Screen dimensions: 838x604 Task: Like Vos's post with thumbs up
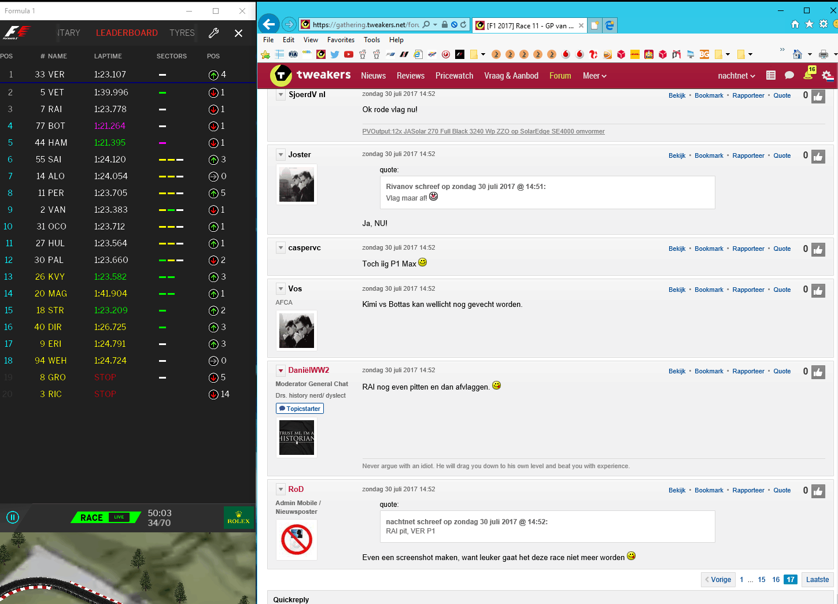[818, 291]
